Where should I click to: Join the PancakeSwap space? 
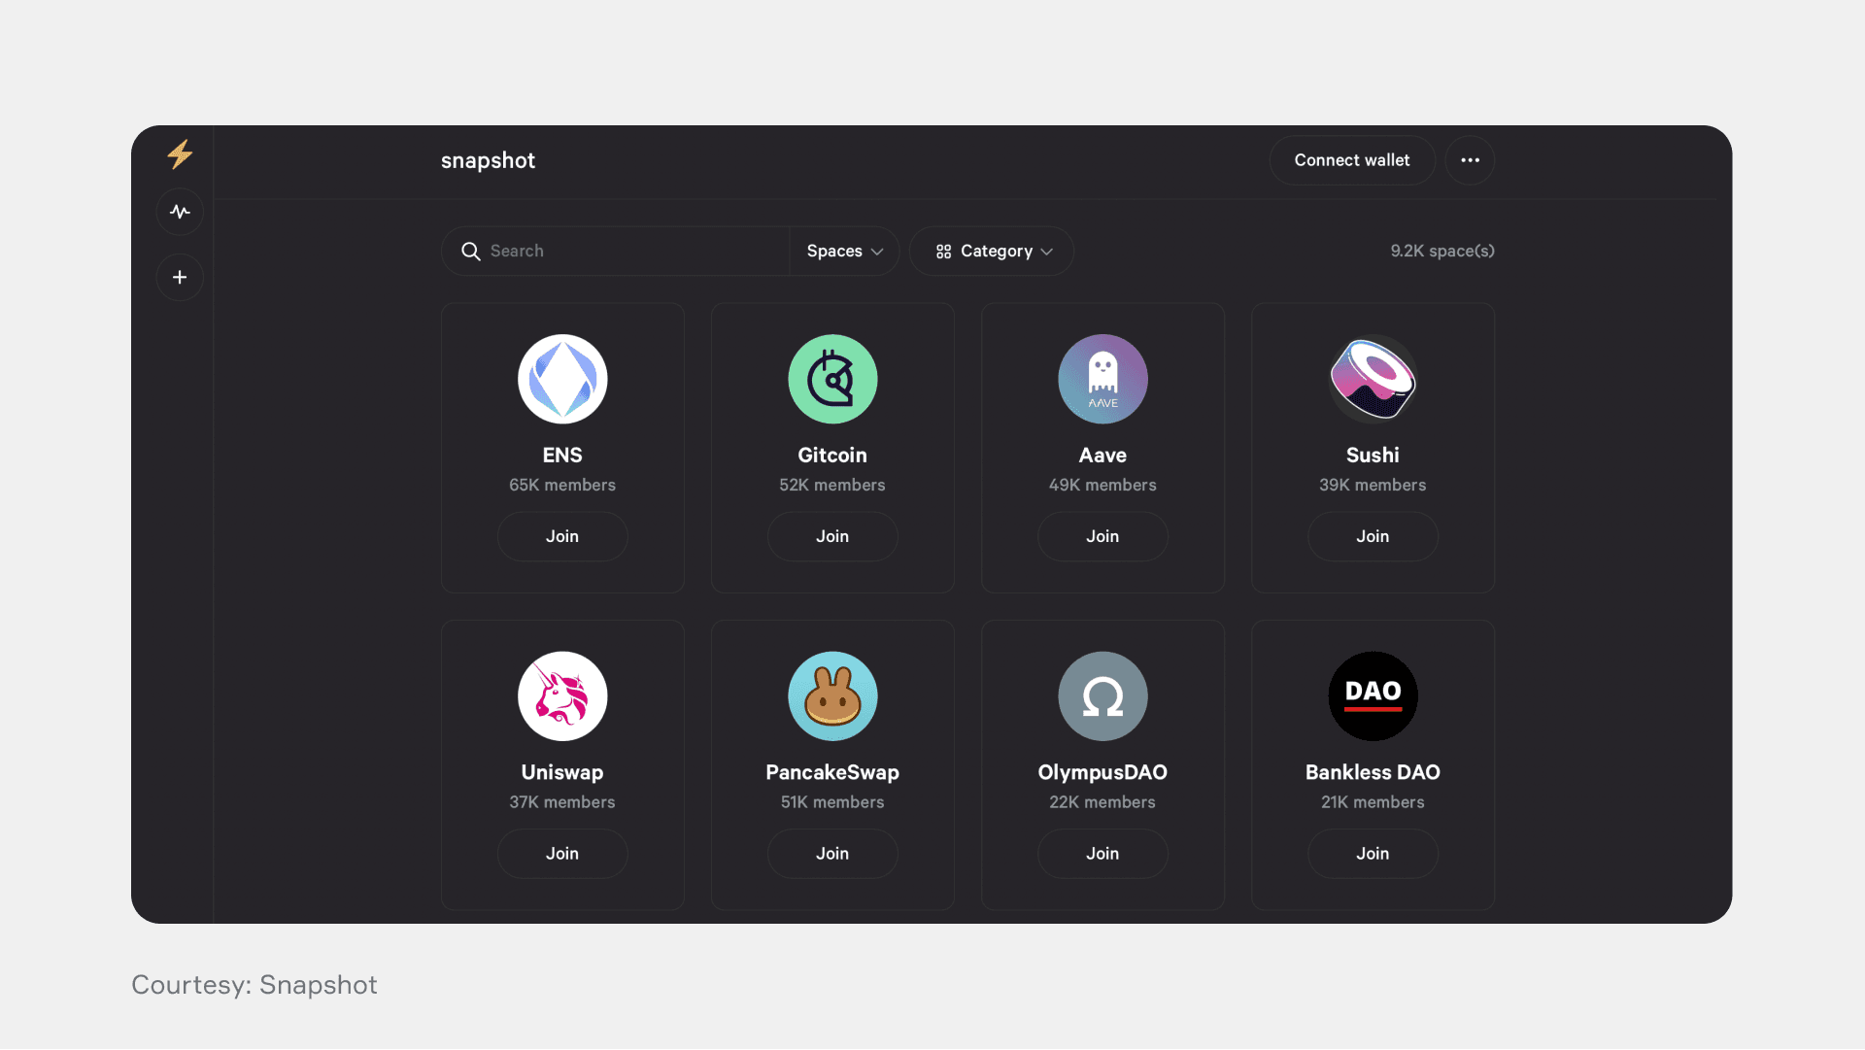[x=831, y=852]
